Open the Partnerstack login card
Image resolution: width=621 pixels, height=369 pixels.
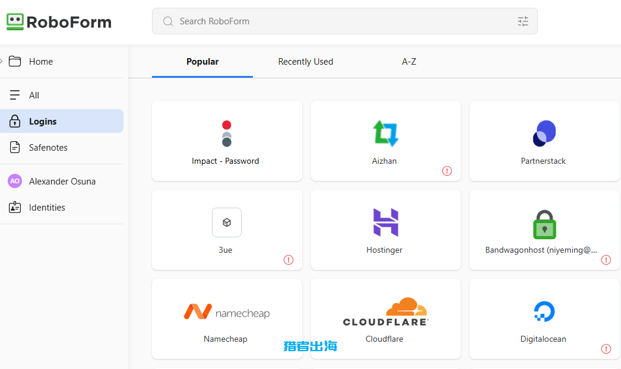[544, 141]
